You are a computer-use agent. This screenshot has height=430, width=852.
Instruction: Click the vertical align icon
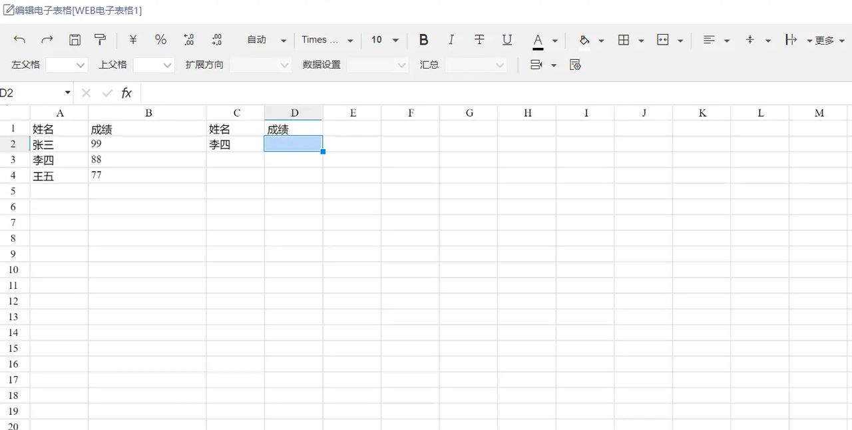pyautogui.click(x=750, y=40)
